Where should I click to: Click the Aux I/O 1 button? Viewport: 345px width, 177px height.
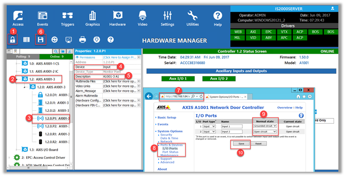click(178, 79)
